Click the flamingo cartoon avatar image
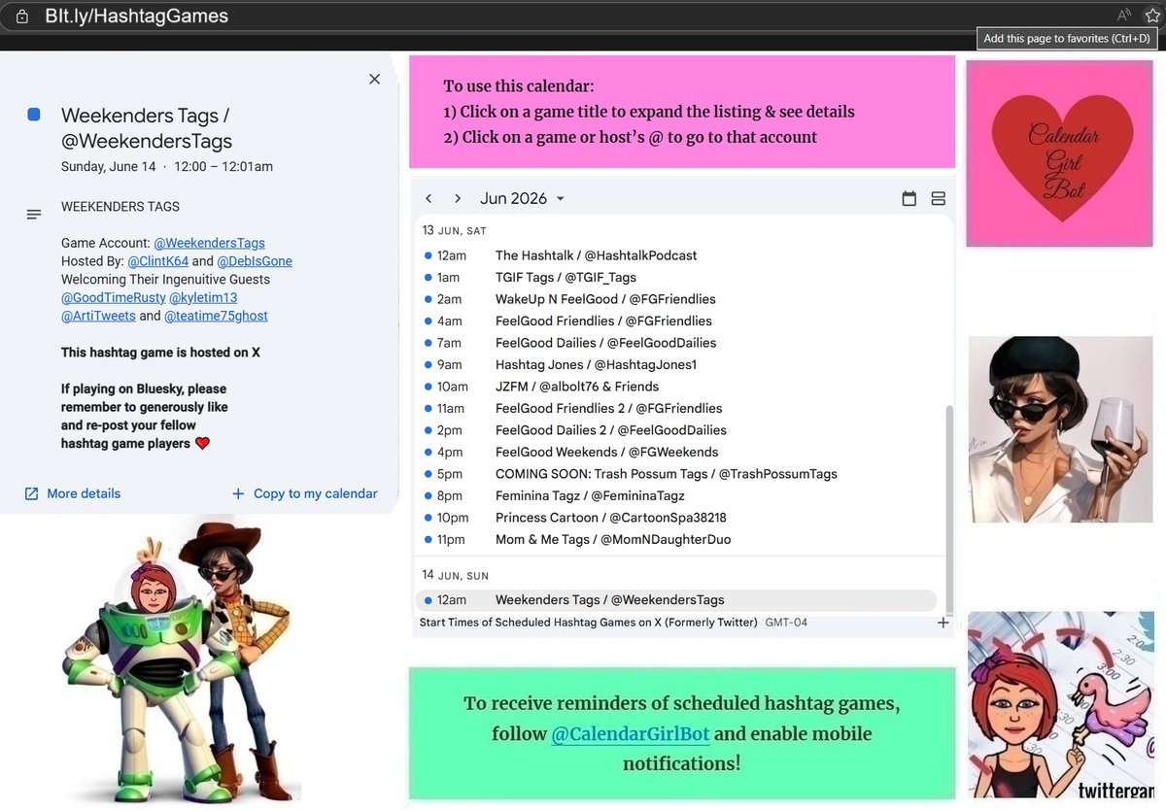This screenshot has height=811, width=1166. (x=1061, y=704)
